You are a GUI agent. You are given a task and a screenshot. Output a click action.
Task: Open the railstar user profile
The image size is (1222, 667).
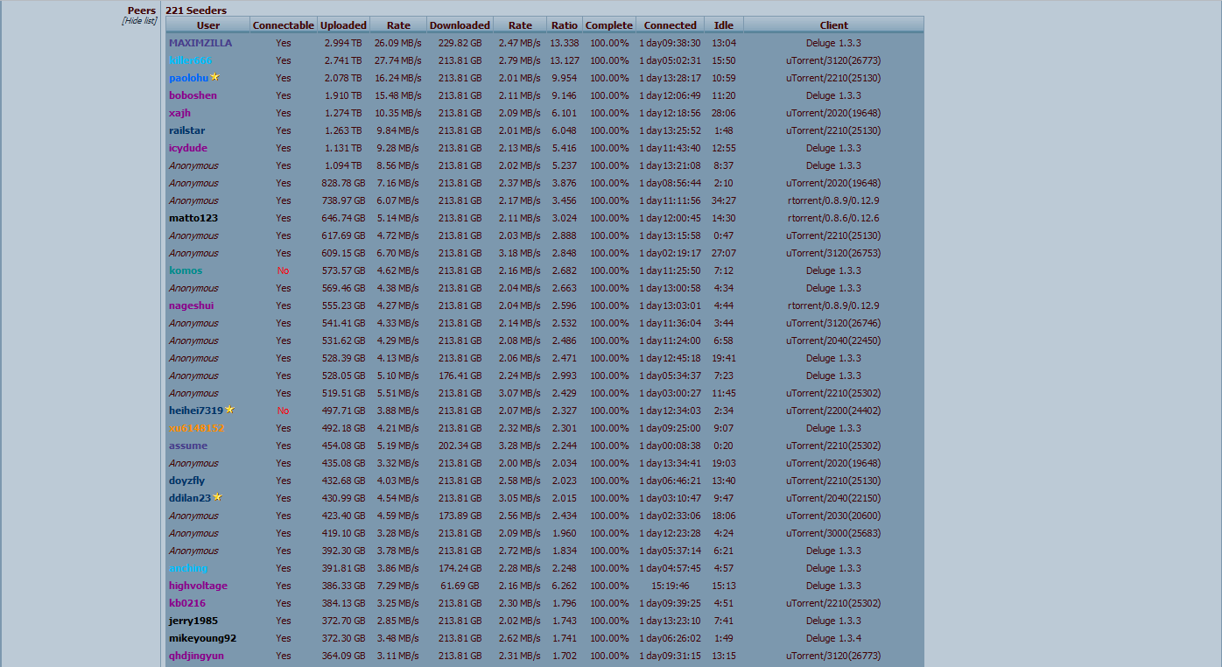coord(187,130)
